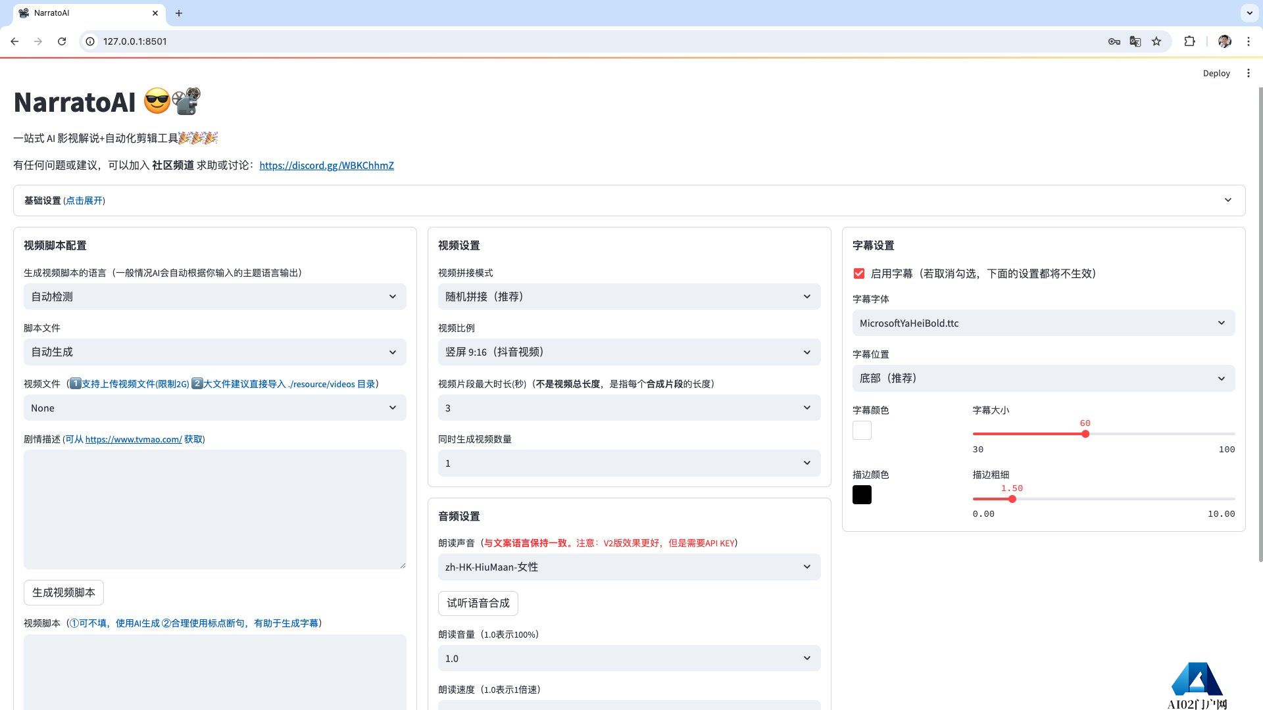Open the Chrome profile avatar
The height and width of the screenshot is (710, 1263).
tap(1224, 41)
